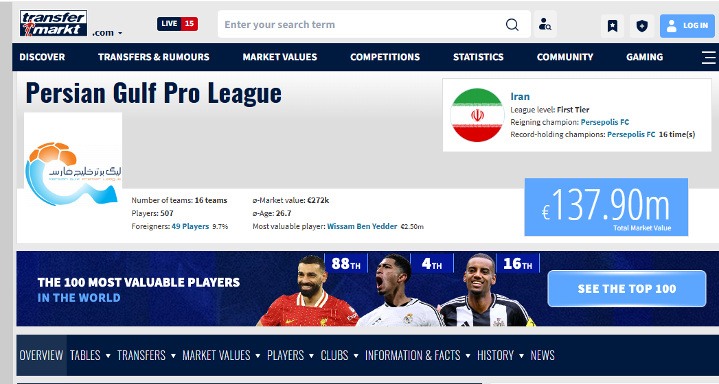Click the magnifying glass search icon

[512, 25]
